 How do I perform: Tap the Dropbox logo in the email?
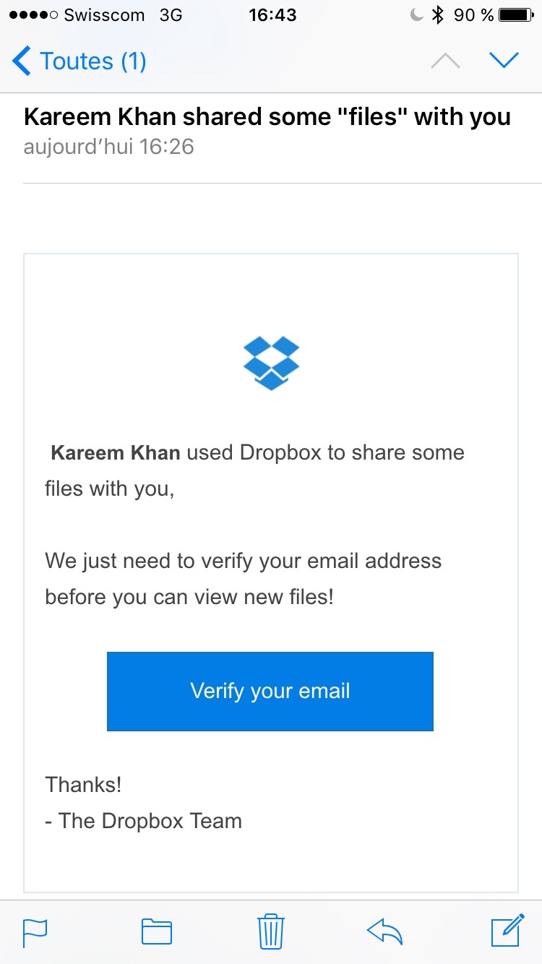click(x=271, y=363)
